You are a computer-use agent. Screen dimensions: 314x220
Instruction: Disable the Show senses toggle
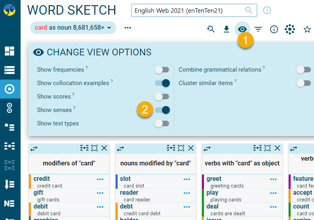(162, 110)
